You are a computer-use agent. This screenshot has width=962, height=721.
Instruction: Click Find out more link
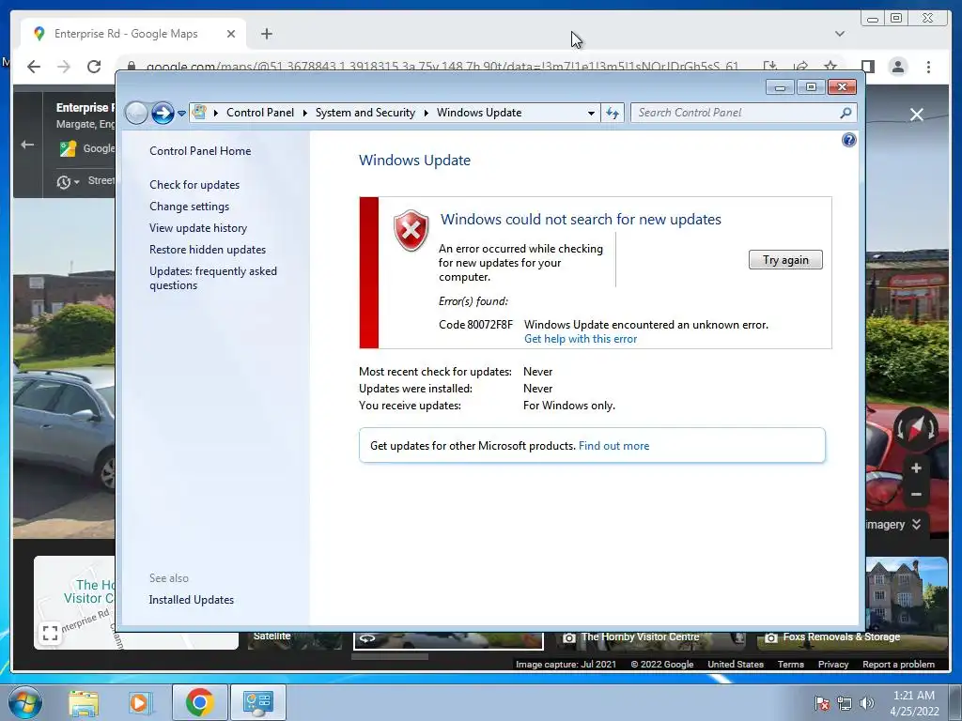click(613, 446)
